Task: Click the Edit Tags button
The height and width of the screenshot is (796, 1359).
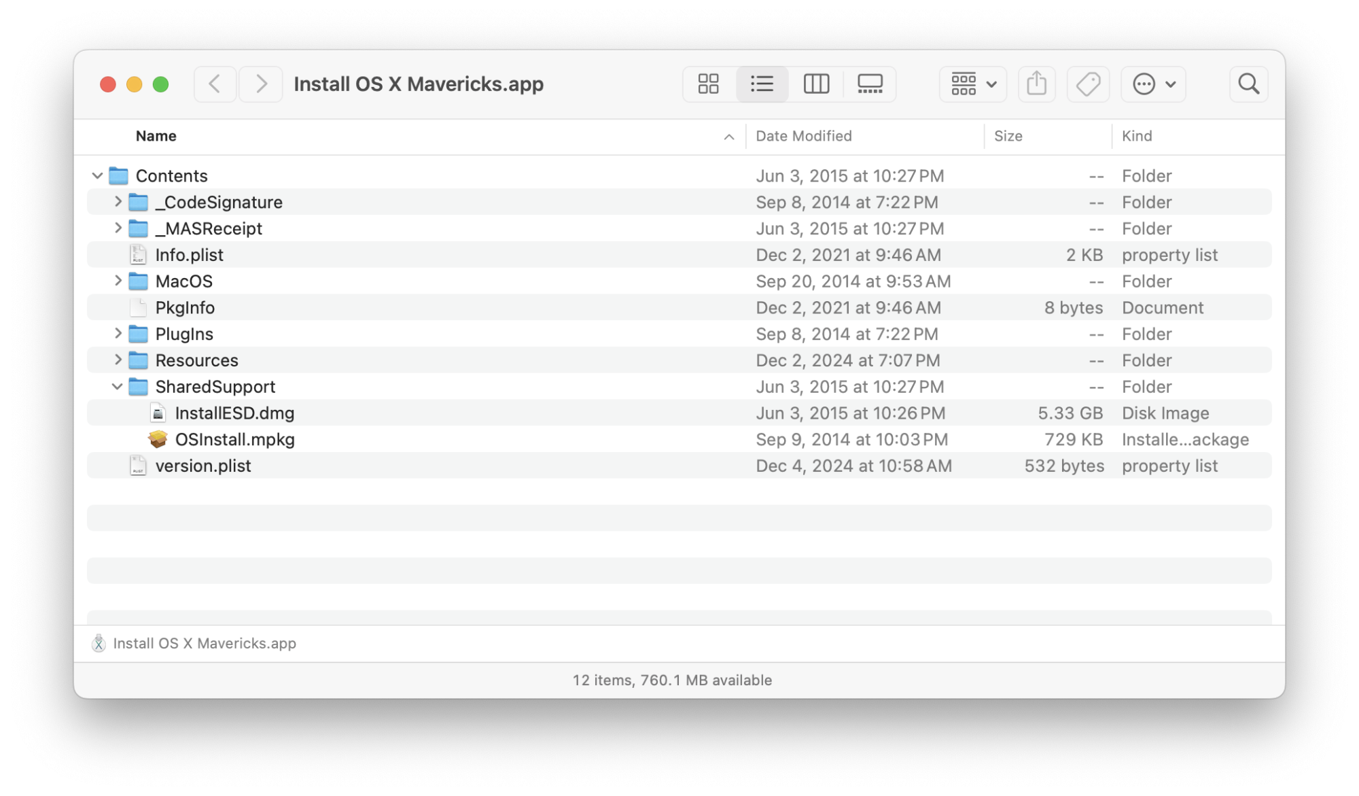Action: tap(1088, 84)
